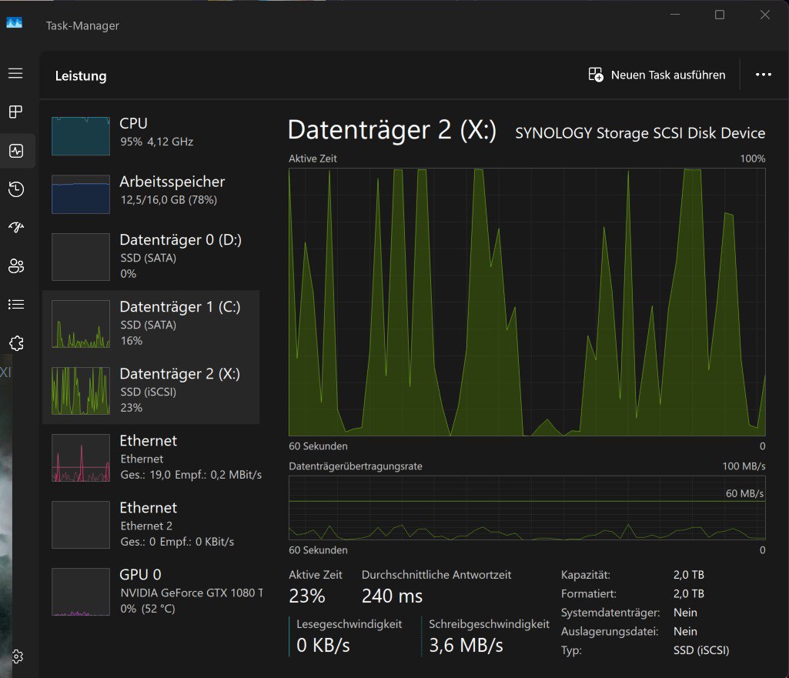Click the Aktive Zeit large graph
Viewport: 789px width, 678px height.
click(x=527, y=302)
